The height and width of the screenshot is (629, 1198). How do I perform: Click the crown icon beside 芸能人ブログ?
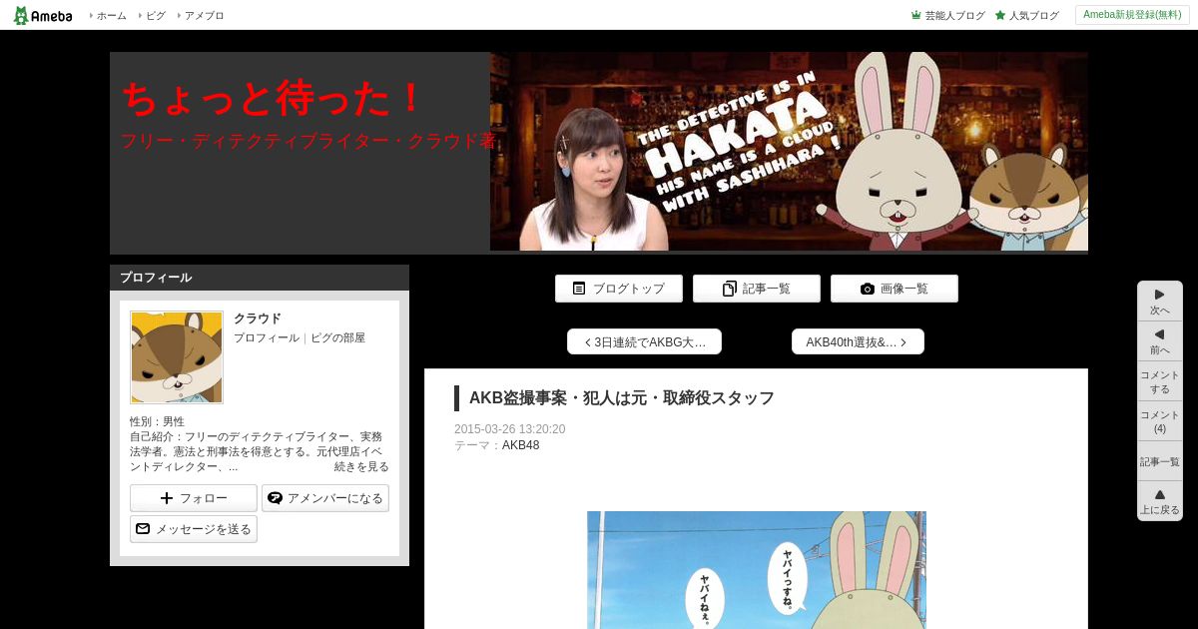915,16
